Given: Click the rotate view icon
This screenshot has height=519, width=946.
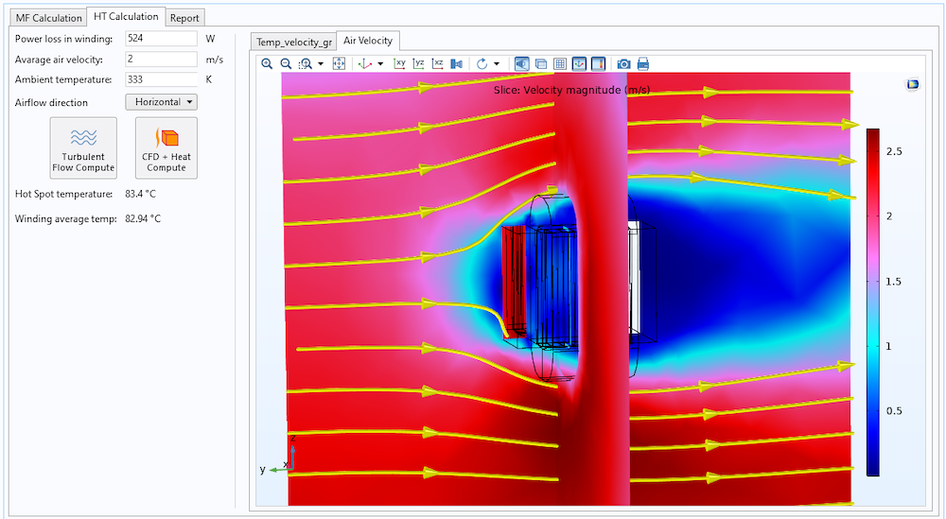Looking at the screenshot, I should (x=482, y=63).
